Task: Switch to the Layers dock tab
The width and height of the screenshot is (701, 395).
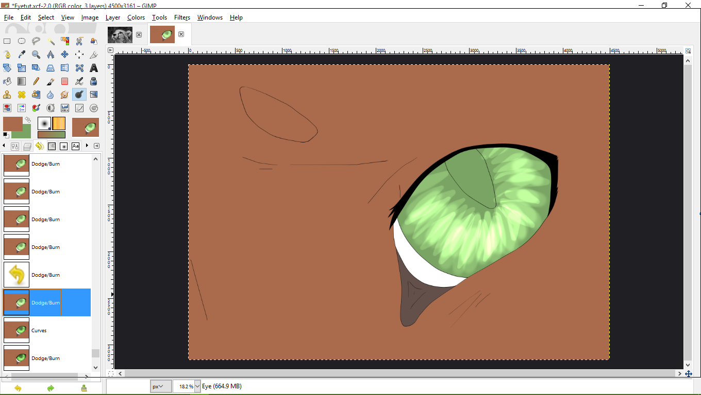Action: pos(27,146)
